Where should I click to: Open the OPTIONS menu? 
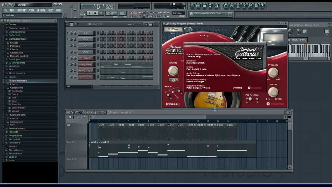pyautogui.click(x=41, y=10)
